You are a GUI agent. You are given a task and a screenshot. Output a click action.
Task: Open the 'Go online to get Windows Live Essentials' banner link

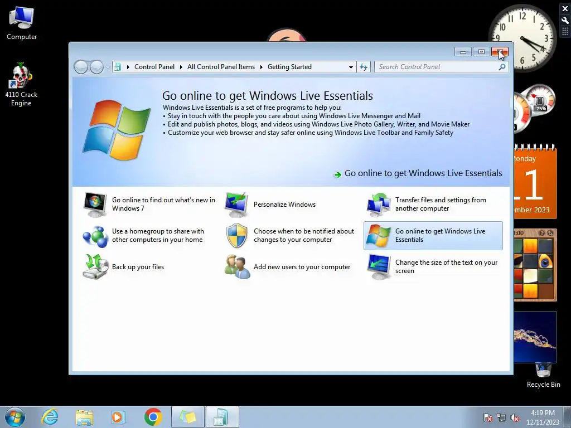coord(423,173)
